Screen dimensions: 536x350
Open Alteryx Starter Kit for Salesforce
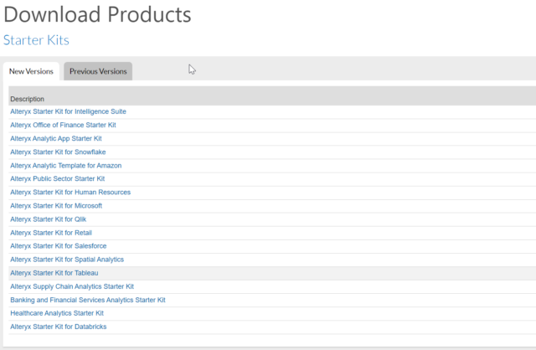coord(59,246)
